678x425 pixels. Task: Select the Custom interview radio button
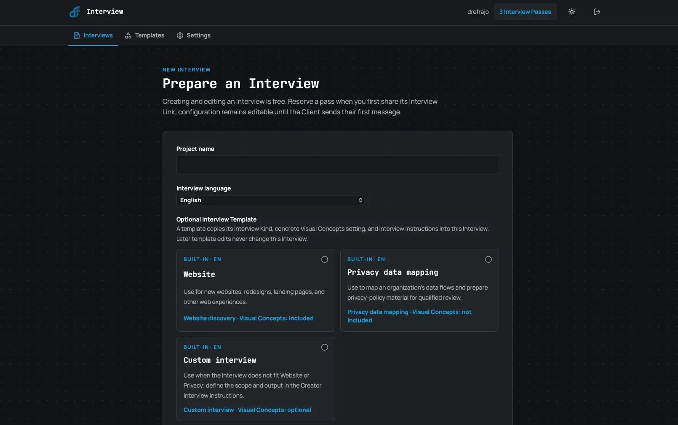pos(324,347)
